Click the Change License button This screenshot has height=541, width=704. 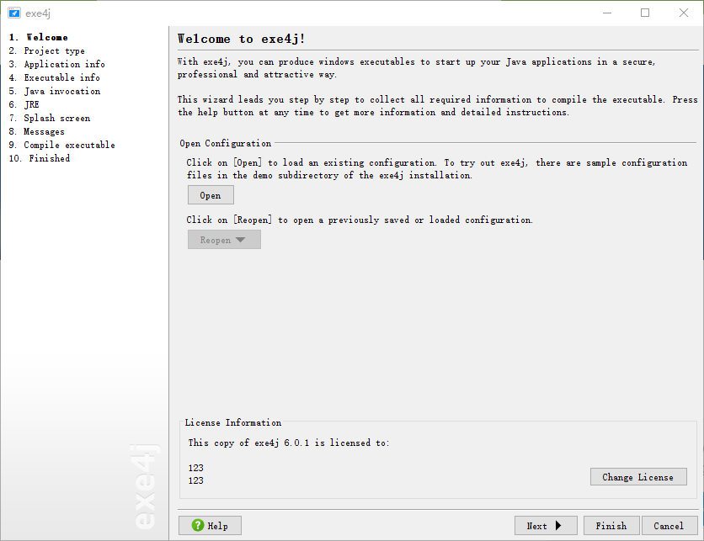638,477
